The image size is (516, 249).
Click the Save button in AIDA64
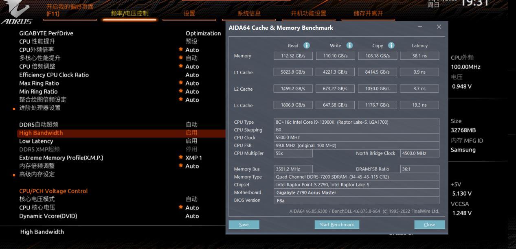244,224
